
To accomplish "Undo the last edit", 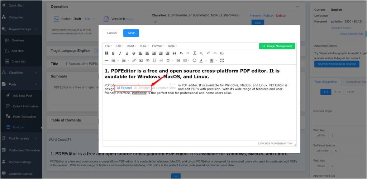I will pyautogui.click(x=181, y=53).
